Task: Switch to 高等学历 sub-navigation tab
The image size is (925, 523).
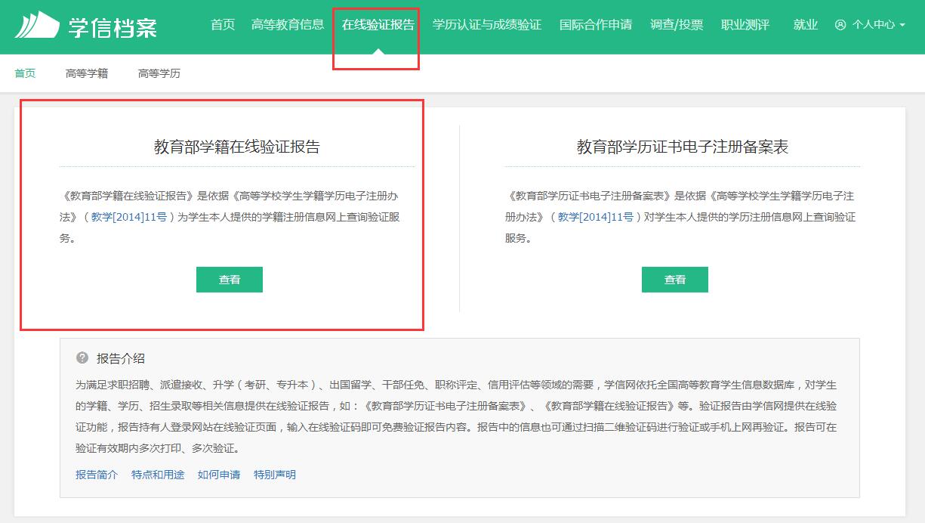Action: point(159,73)
